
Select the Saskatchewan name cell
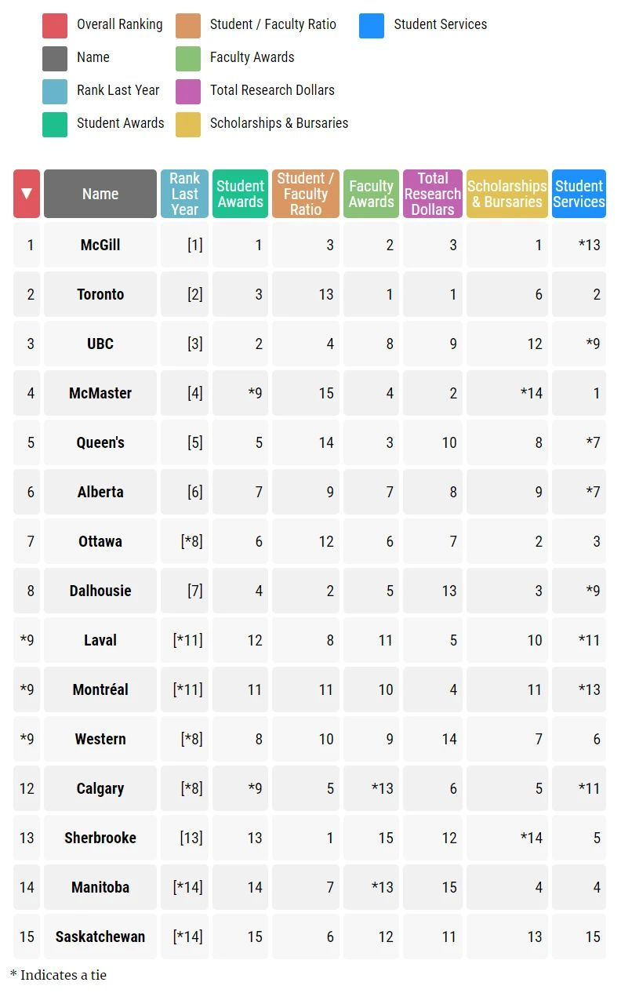(x=100, y=937)
